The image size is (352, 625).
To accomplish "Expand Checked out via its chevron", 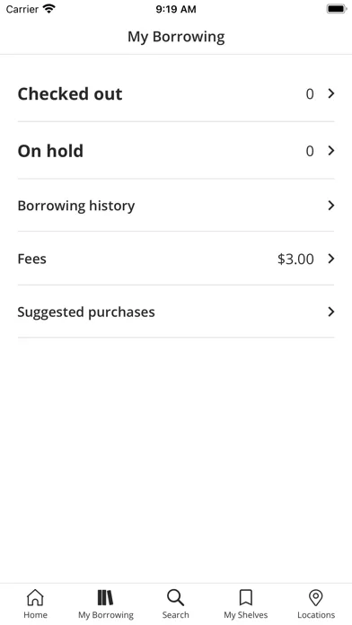I will point(330,93).
